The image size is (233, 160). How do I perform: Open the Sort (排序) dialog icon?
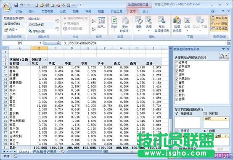101,22
